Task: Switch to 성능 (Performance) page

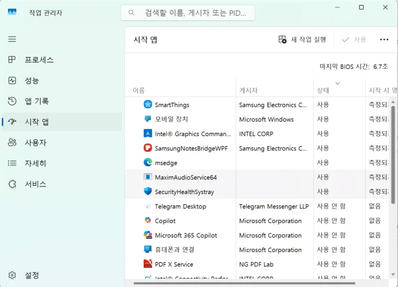Action: (x=62, y=80)
